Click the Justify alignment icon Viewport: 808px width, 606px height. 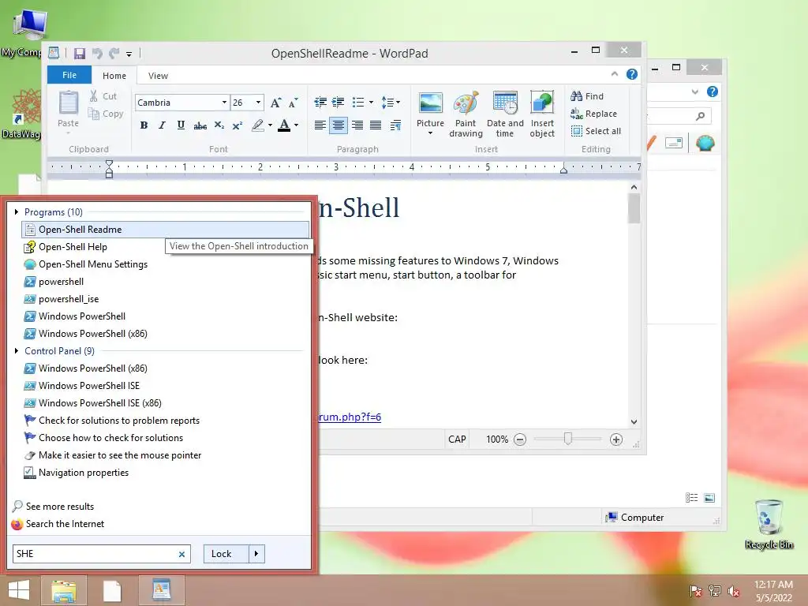376,125
